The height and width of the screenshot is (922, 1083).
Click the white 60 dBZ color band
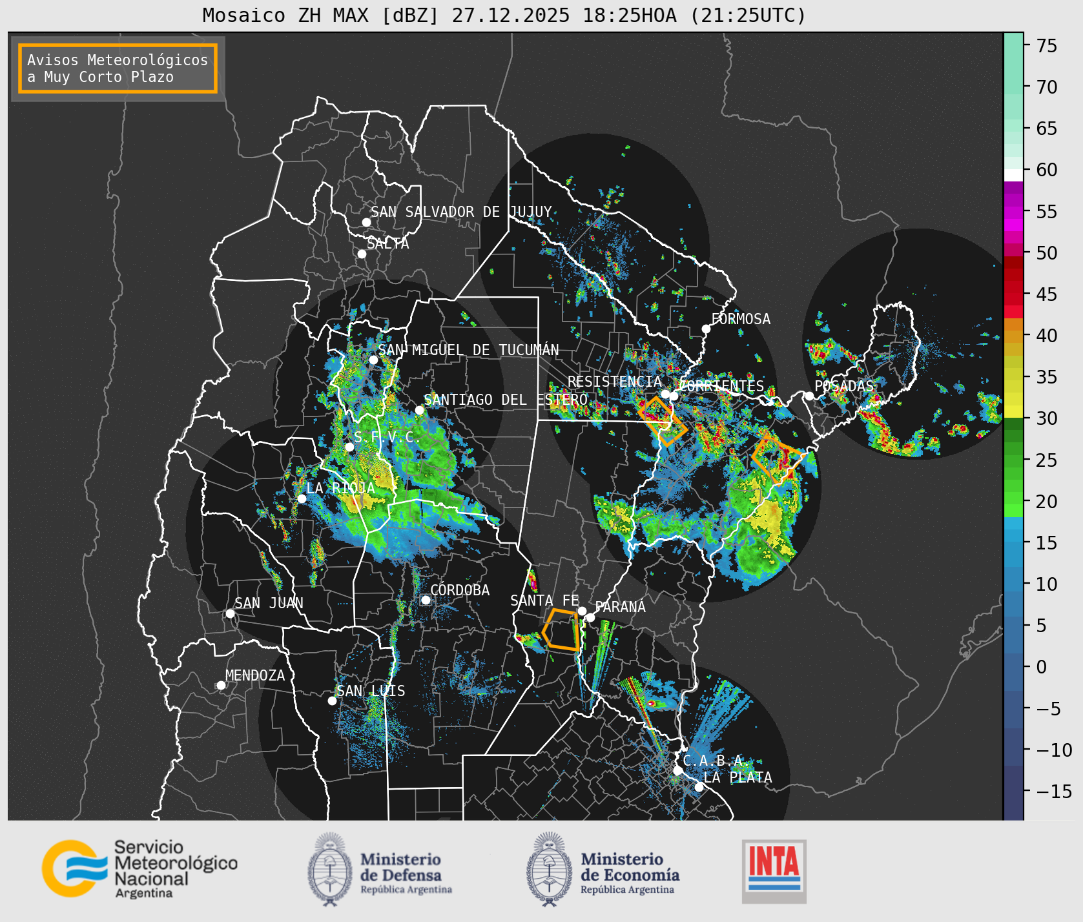(1013, 175)
